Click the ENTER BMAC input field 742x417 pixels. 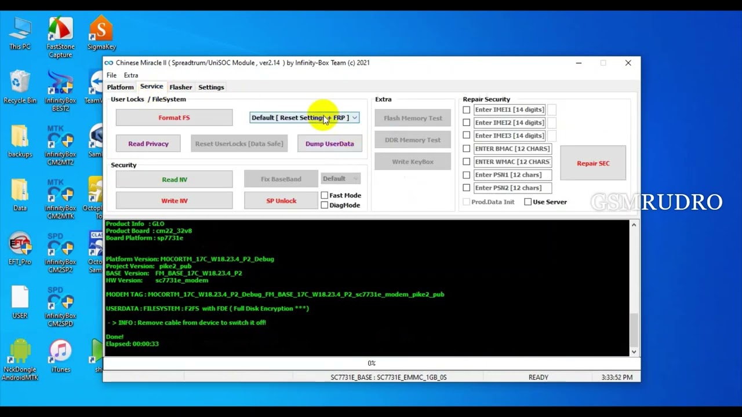coord(512,148)
